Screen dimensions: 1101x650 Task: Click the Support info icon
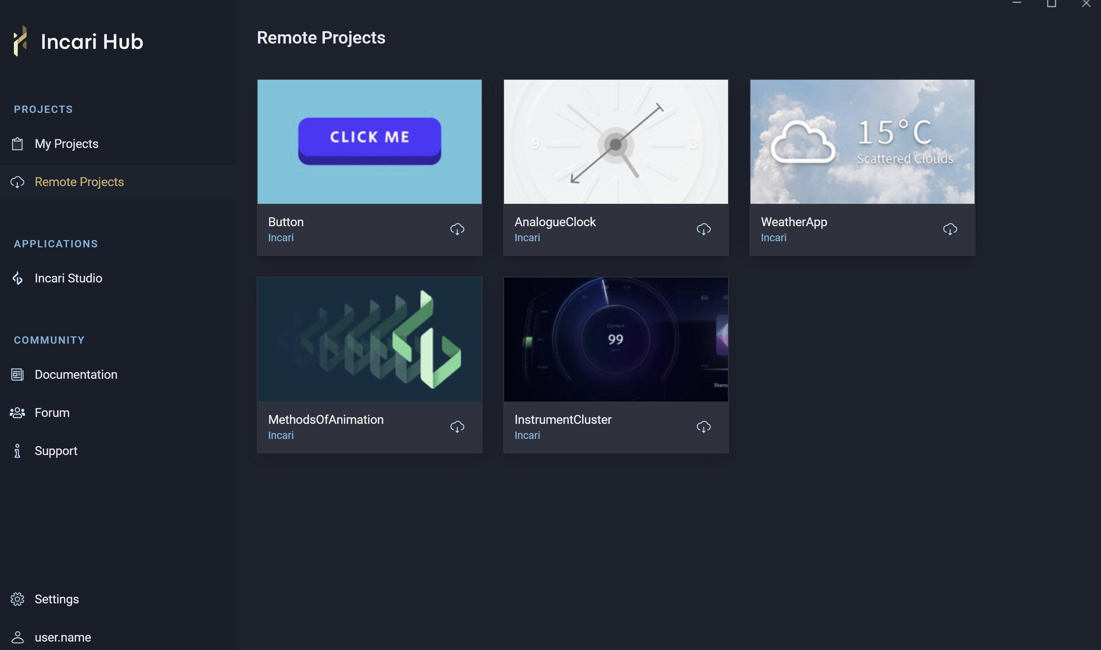tap(17, 451)
